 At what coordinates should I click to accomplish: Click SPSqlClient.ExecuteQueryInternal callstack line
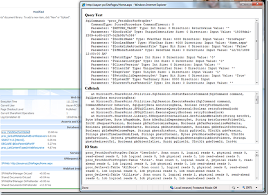(x=164, y=109)
